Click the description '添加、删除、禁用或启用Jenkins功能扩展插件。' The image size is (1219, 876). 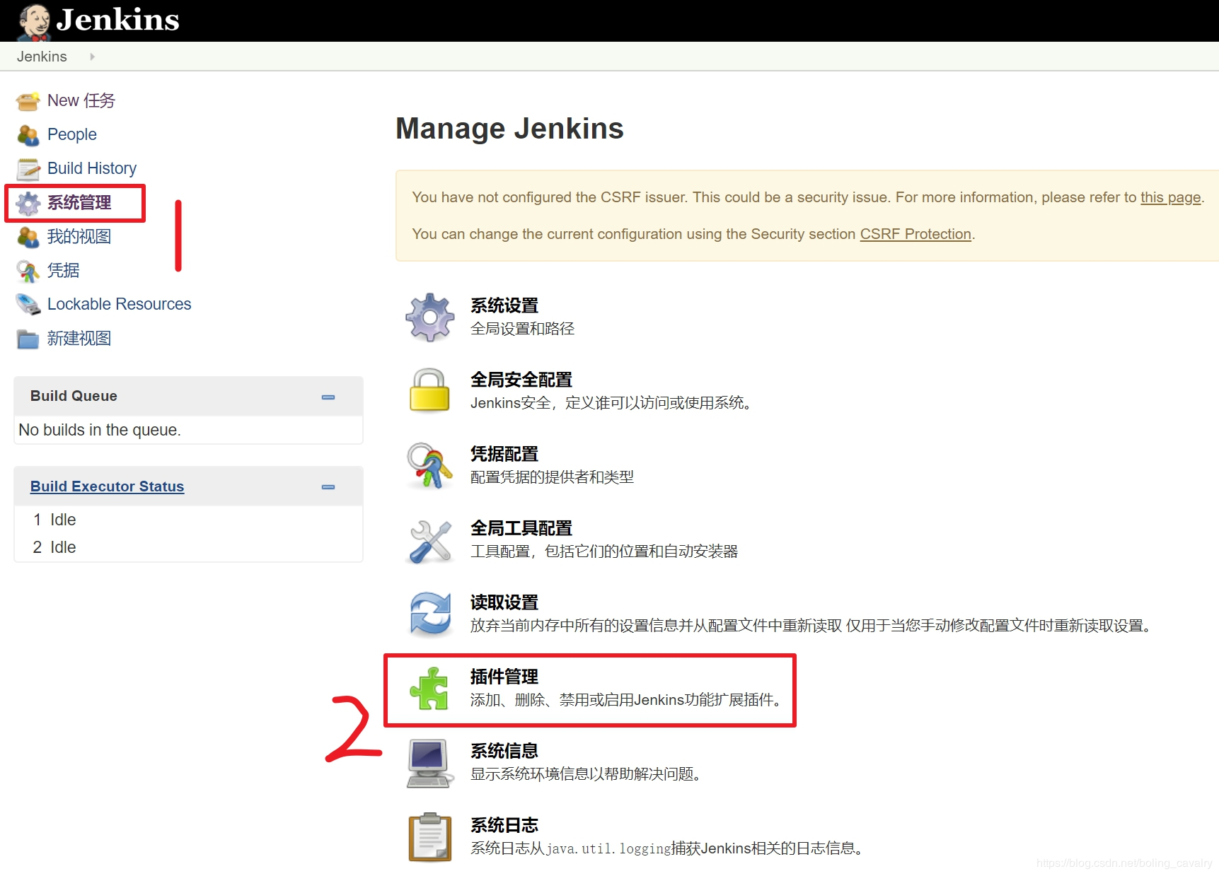tap(628, 700)
